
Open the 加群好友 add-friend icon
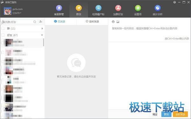(118, 8)
